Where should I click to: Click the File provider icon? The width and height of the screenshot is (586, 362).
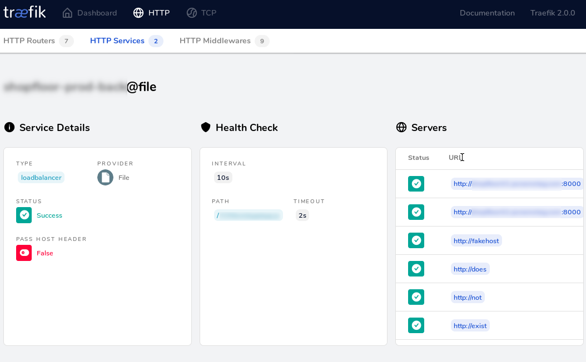106,178
